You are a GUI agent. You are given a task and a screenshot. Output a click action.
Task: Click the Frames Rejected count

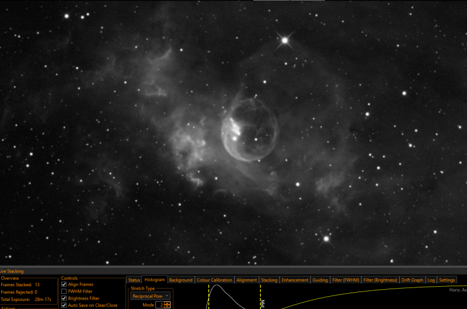[x=36, y=292]
